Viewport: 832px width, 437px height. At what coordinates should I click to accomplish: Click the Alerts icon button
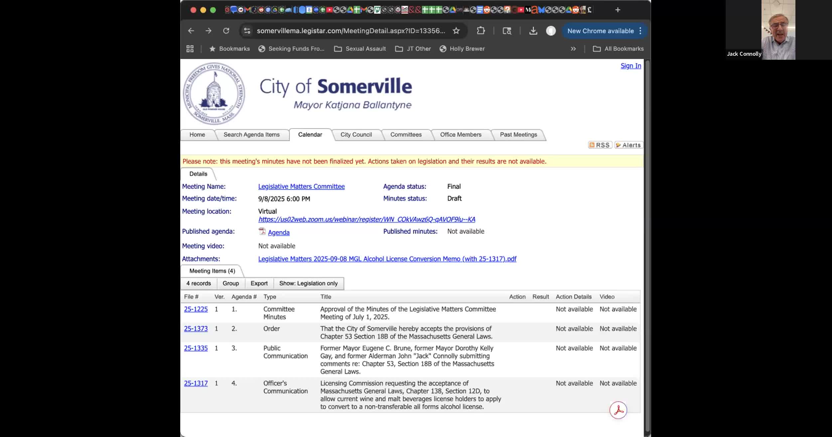coord(628,145)
